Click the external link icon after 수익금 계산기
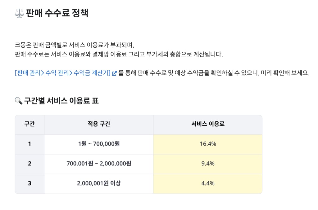This screenshot has width=318, height=210. 114,73
